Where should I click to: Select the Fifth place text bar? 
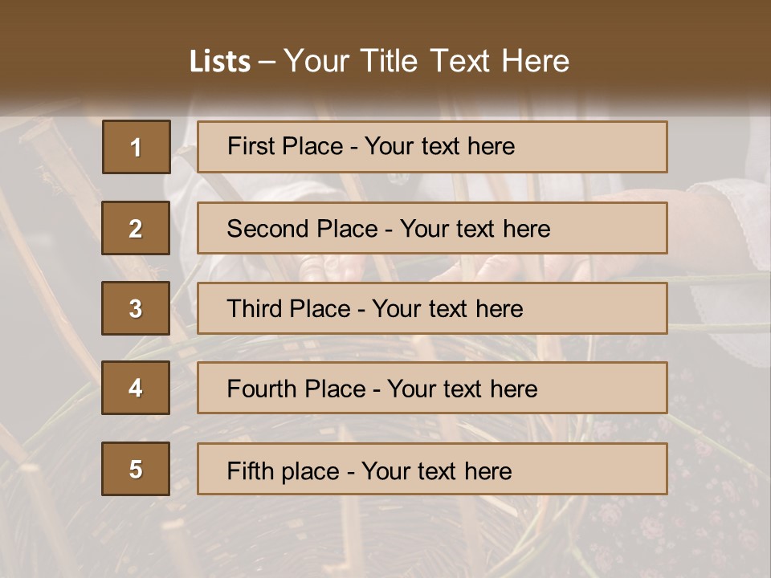point(432,469)
